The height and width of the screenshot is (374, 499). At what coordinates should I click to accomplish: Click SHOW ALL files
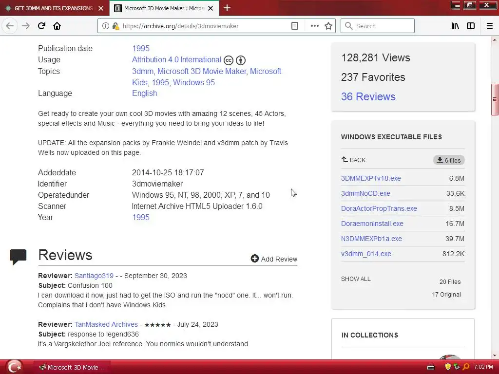click(x=356, y=279)
